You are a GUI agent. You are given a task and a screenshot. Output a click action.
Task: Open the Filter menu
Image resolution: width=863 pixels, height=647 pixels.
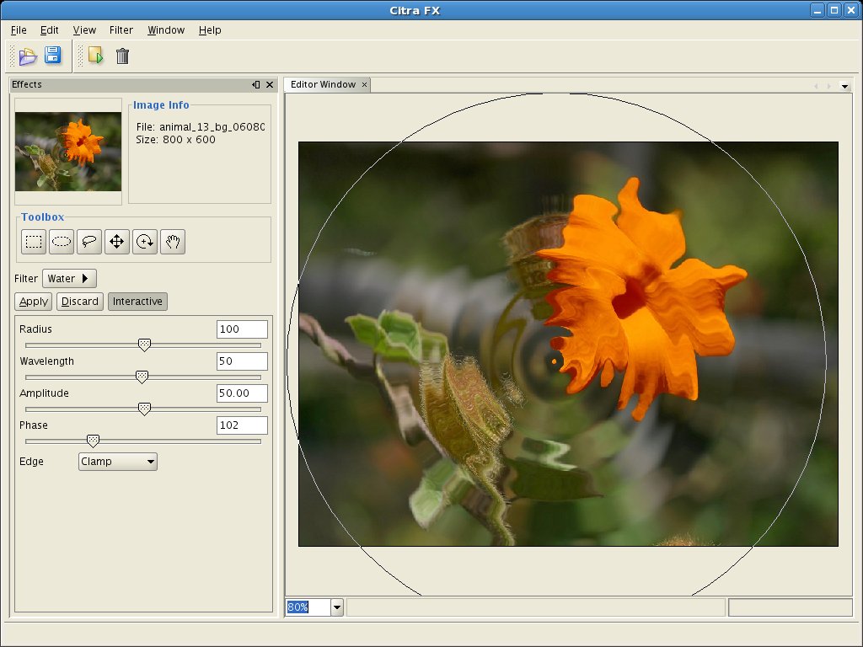coord(121,29)
